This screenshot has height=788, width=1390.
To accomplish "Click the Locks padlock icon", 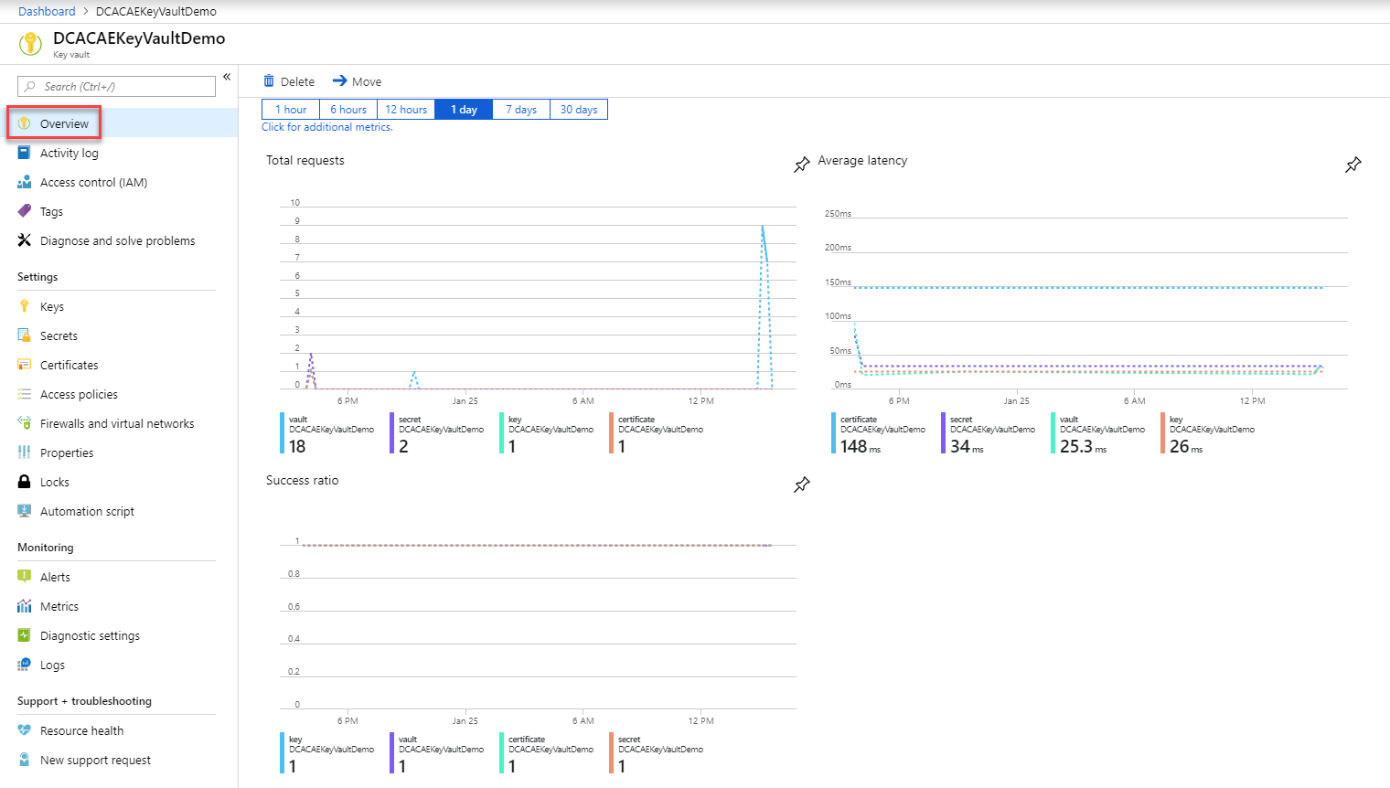I will coord(25,482).
